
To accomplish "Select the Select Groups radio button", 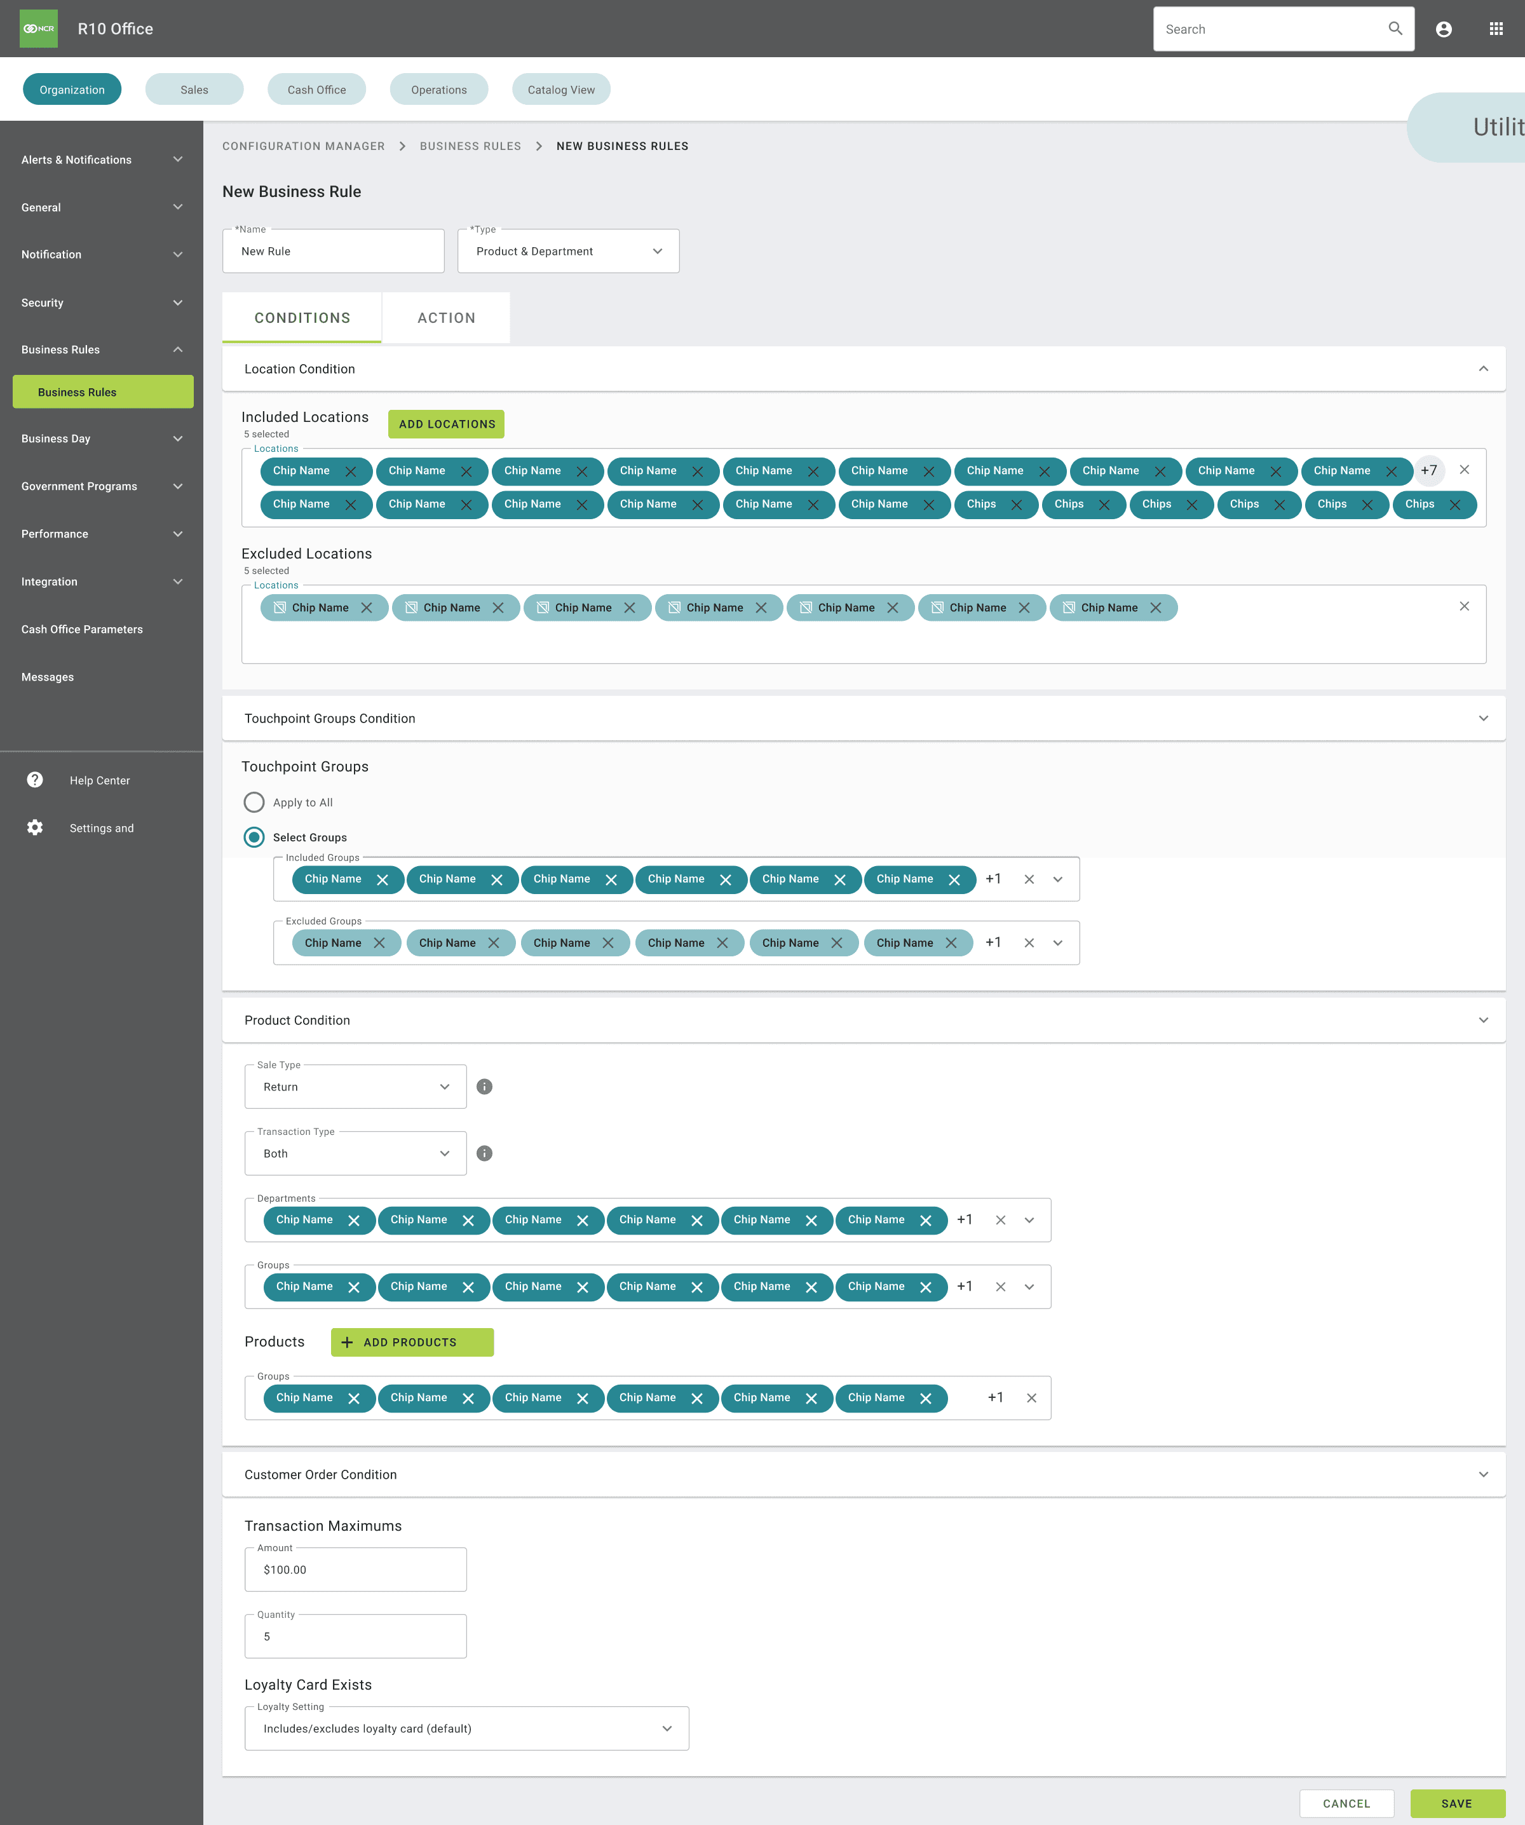I will pos(254,837).
